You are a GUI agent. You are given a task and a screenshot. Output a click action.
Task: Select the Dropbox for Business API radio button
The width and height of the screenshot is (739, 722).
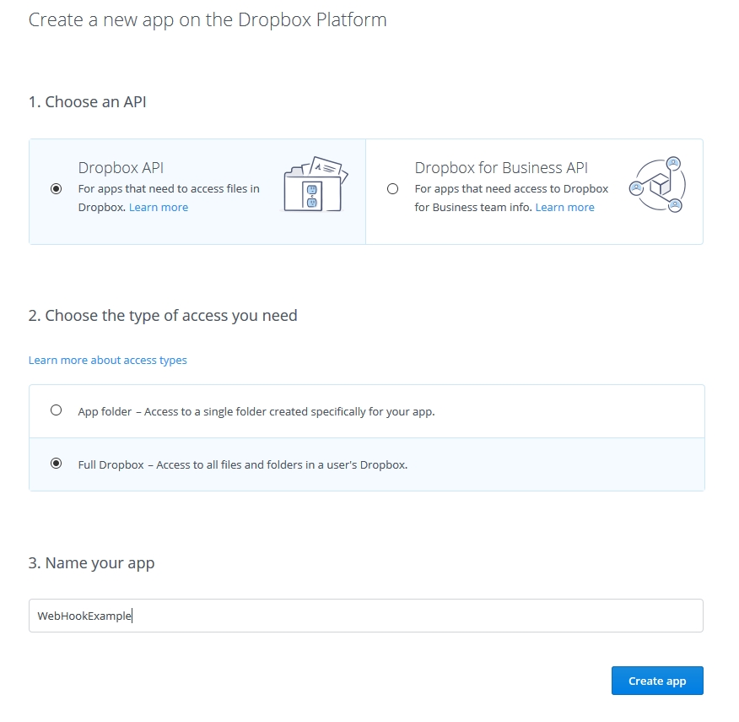pyautogui.click(x=392, y=189)
